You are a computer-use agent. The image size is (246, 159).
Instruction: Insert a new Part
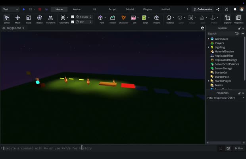pyautogui.click(x=100, y=19)
